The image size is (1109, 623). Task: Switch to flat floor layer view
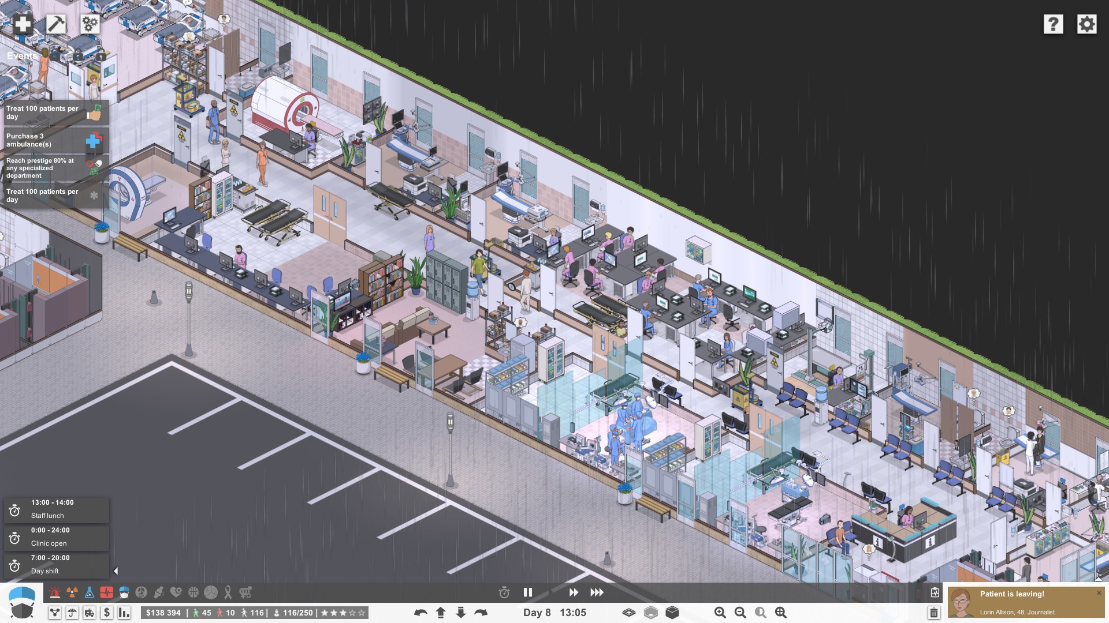(629, 613)
